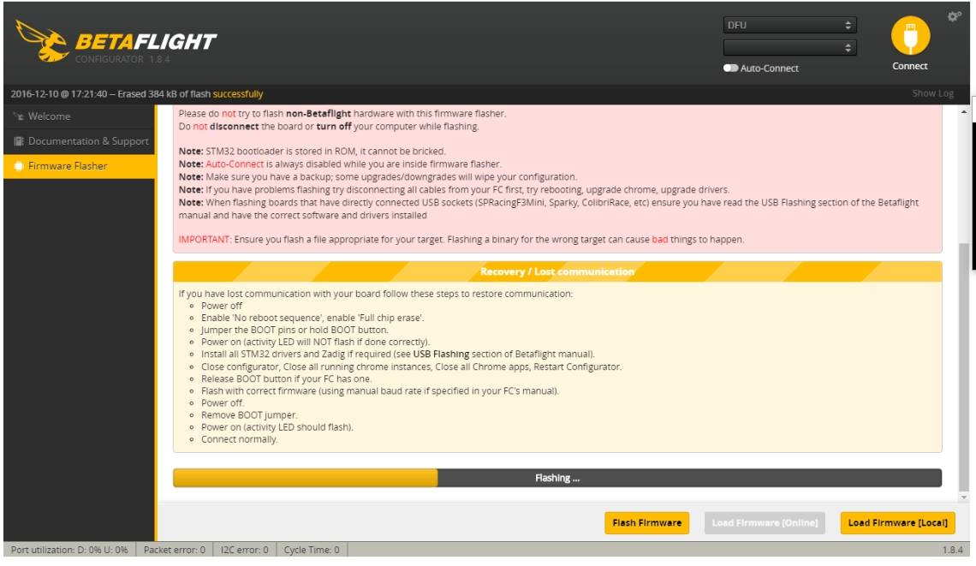Click the content scrollbar's up arrow
Viewport: 976px width, 566px height.
click(964, 112)
